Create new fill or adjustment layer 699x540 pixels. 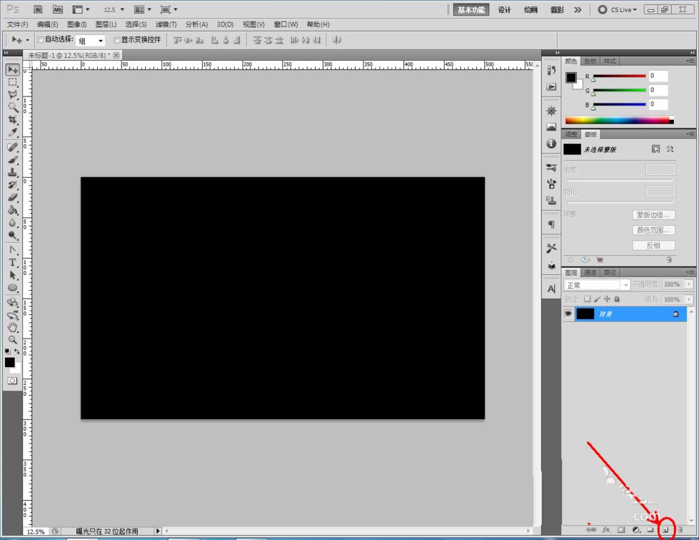click(636, 530)
